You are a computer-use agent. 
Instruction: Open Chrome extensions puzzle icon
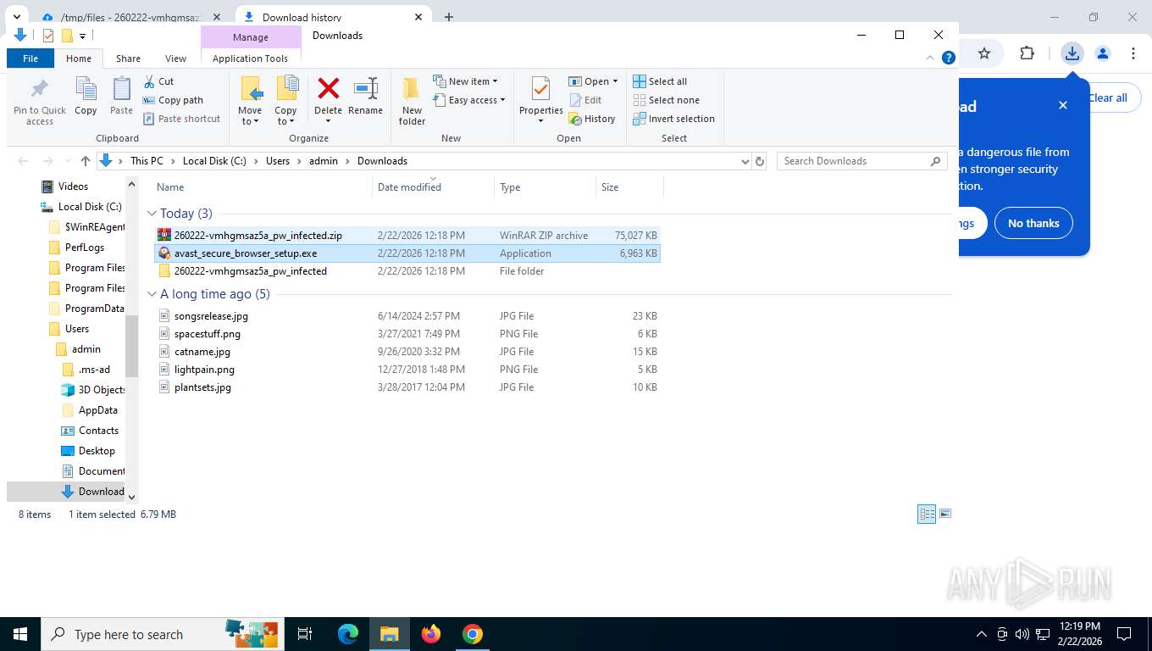coord(1027,53)
